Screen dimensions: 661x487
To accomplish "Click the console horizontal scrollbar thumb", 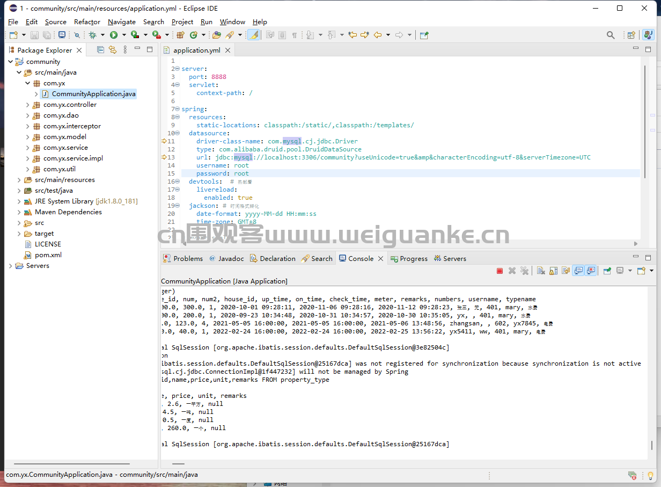I will point(179,464).
